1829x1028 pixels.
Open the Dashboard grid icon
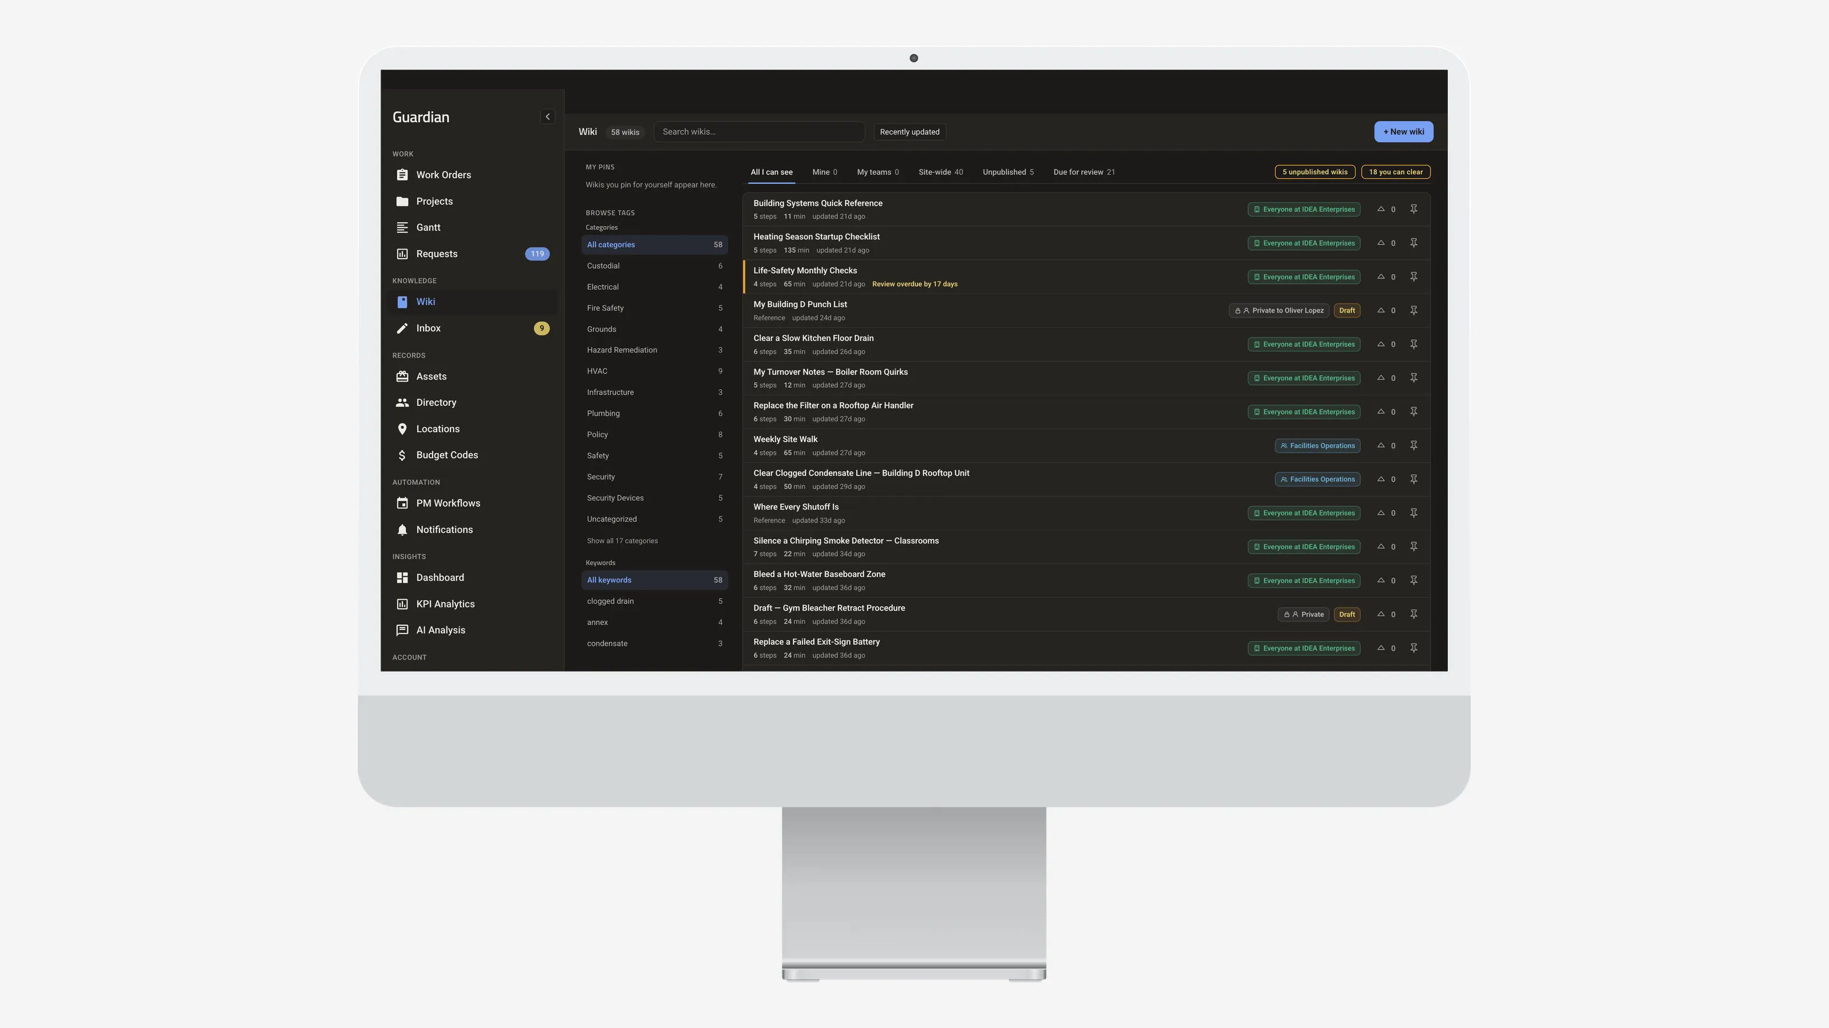click(402, 578)
